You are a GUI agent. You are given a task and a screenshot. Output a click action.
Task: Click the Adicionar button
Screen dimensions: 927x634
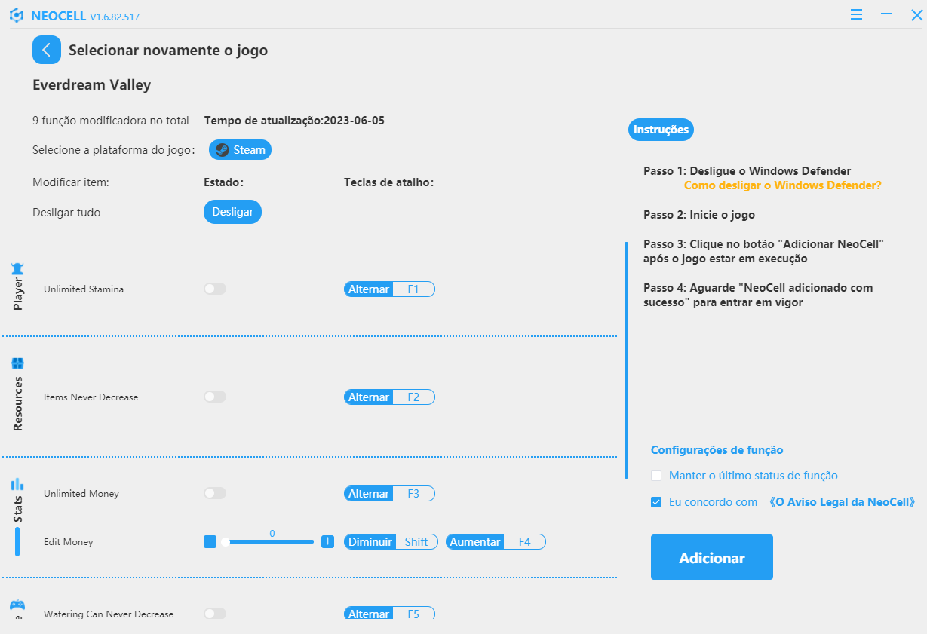[712, 557]
